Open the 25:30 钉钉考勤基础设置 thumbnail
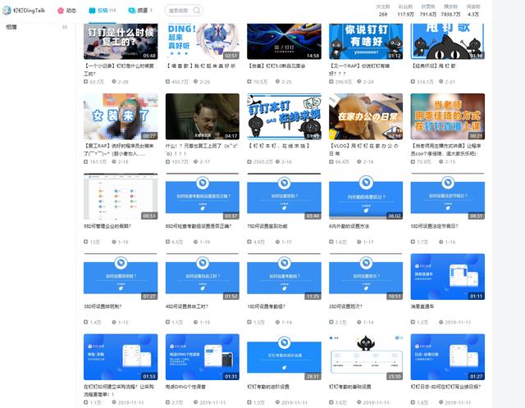 tap(366, 357)
